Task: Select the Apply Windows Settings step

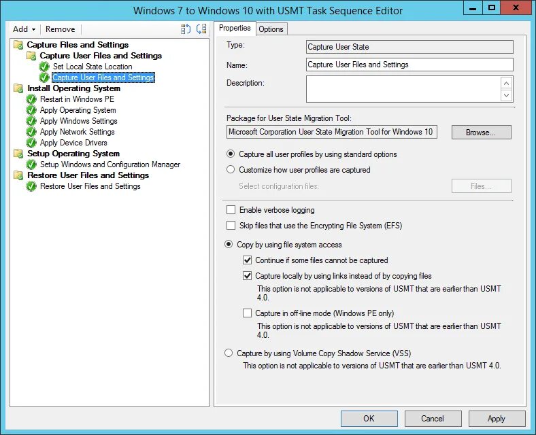Action: pyautogui.click(x=79, y=121)
